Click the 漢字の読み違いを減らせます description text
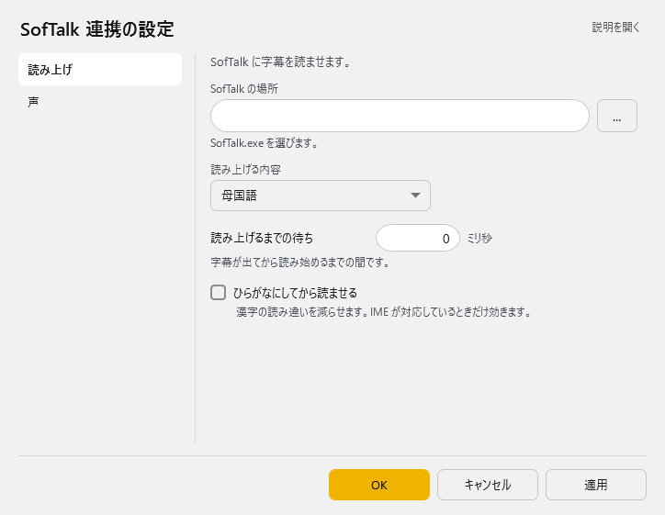The height and width of the screenshot is (515, 665). (383, 312)
